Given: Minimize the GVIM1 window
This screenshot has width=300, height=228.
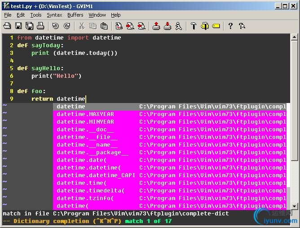Looking at the screenshot, I should coord(278,6).
